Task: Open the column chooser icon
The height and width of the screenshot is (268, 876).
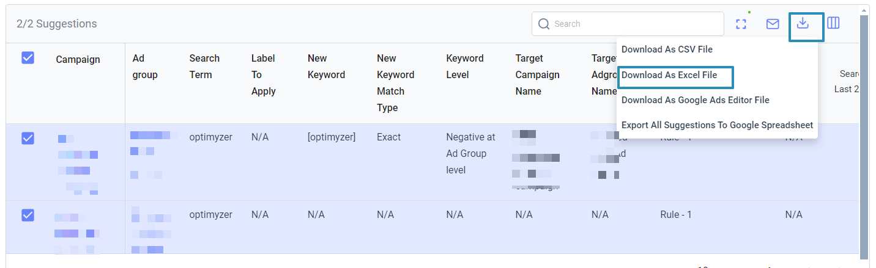Action: pos(833,23)
